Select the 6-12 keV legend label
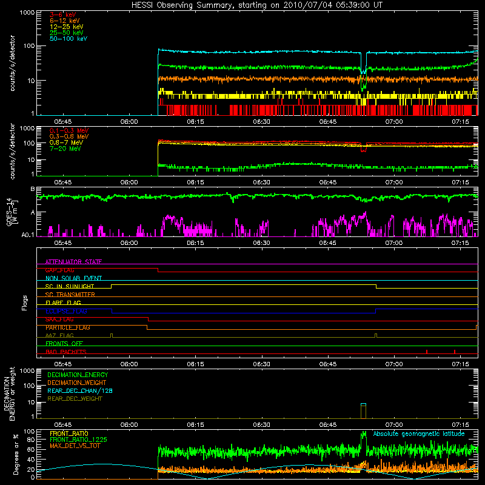The width and height of the screenshot is (485, 485). [64, 21]
